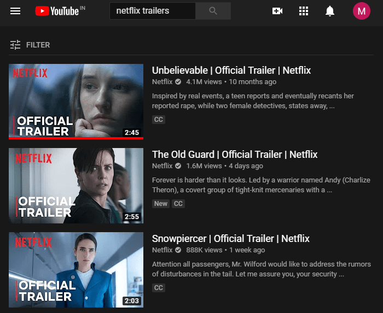This screenshot has height=313, width=383.
Task: Click the Snowpiercer trailer thumbnail
Action: tap(76, 270)
